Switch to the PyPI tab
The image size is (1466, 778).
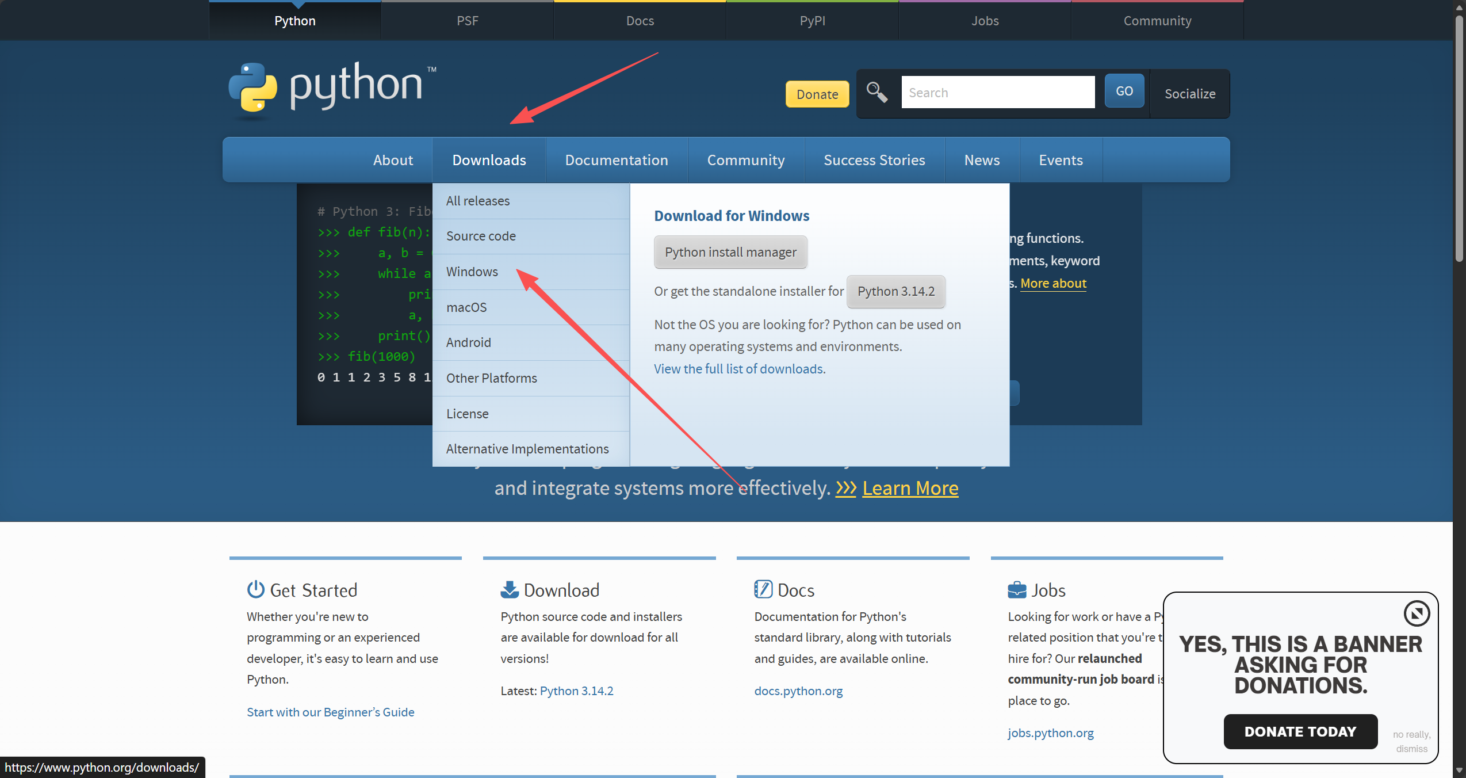(812, 20)
